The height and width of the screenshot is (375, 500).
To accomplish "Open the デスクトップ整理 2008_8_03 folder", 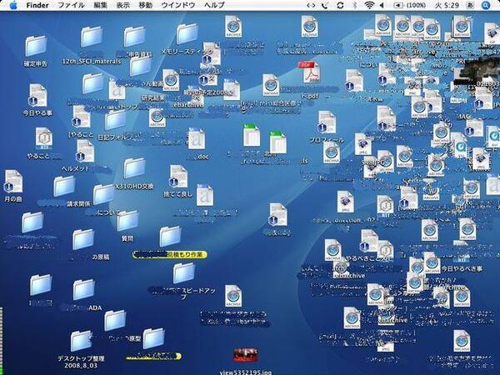I will click(x=81, y=340).
